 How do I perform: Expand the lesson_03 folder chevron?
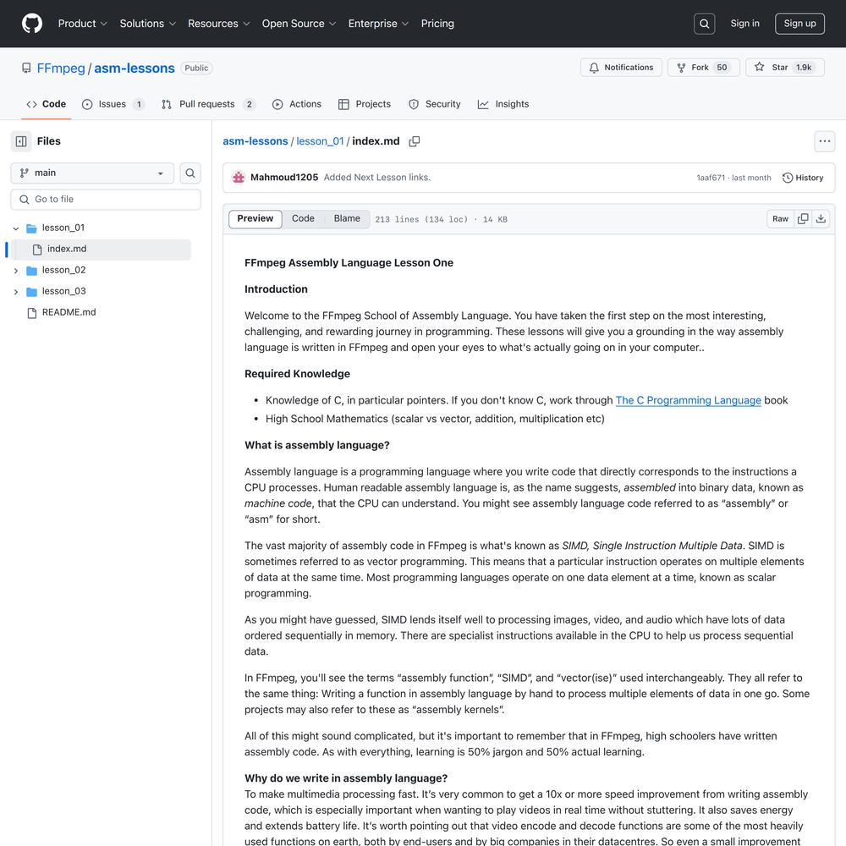coord(15,291)
